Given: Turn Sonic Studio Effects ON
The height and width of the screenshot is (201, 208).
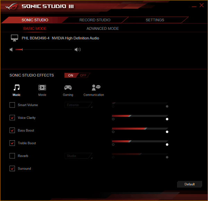Looking at the screenshot, I should tap(71, 75).
